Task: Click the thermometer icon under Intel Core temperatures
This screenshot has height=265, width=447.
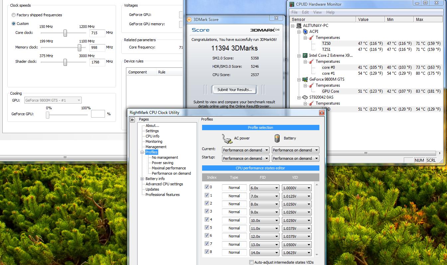Action: (x=311, y=61)
